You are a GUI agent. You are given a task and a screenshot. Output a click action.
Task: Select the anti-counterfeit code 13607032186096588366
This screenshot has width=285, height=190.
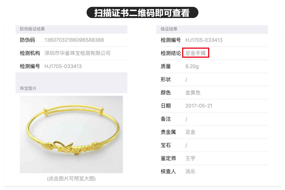click(74, 40)
